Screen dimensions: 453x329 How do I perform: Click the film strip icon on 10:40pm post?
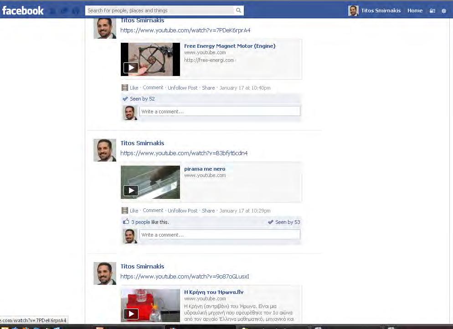click(125, 88)
